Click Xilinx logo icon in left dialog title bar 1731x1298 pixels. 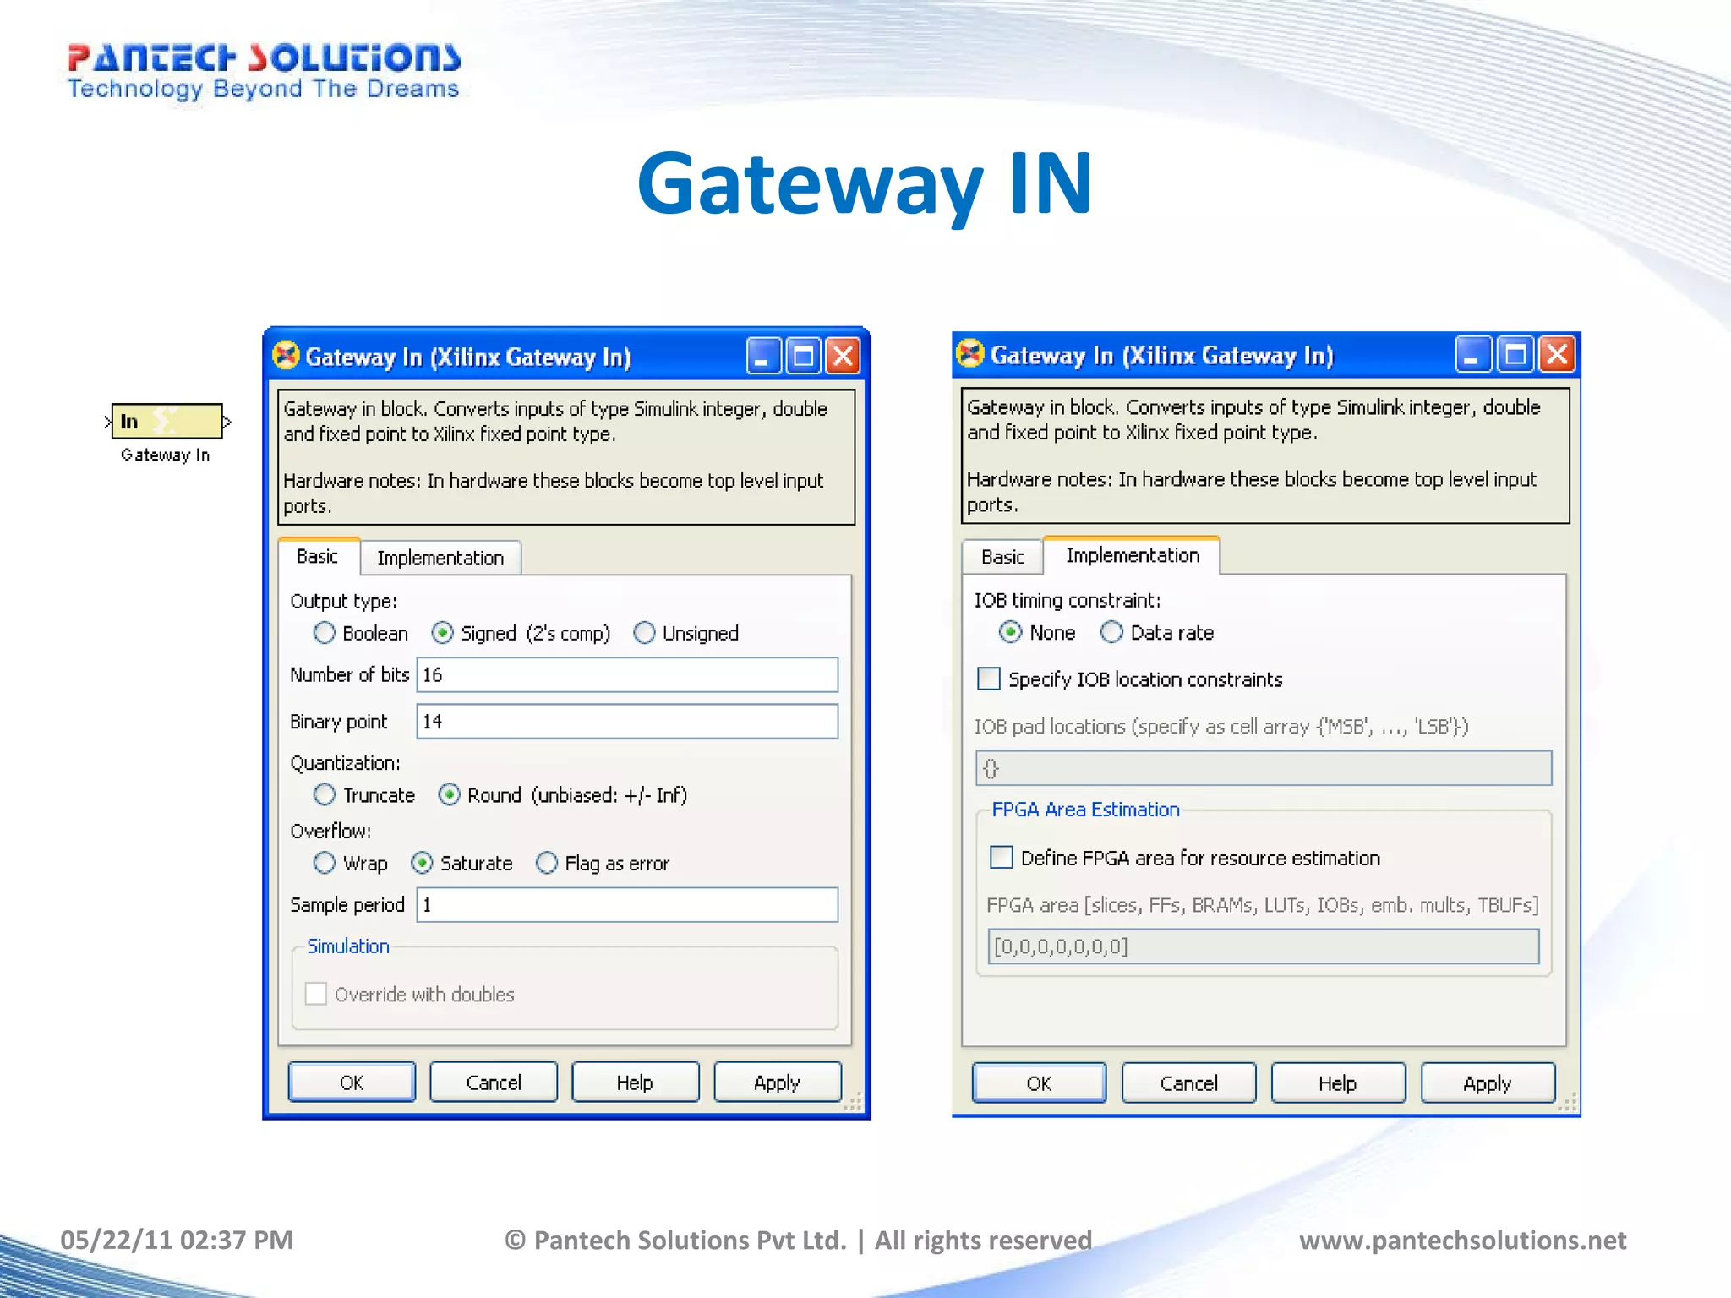pos(286,356)
